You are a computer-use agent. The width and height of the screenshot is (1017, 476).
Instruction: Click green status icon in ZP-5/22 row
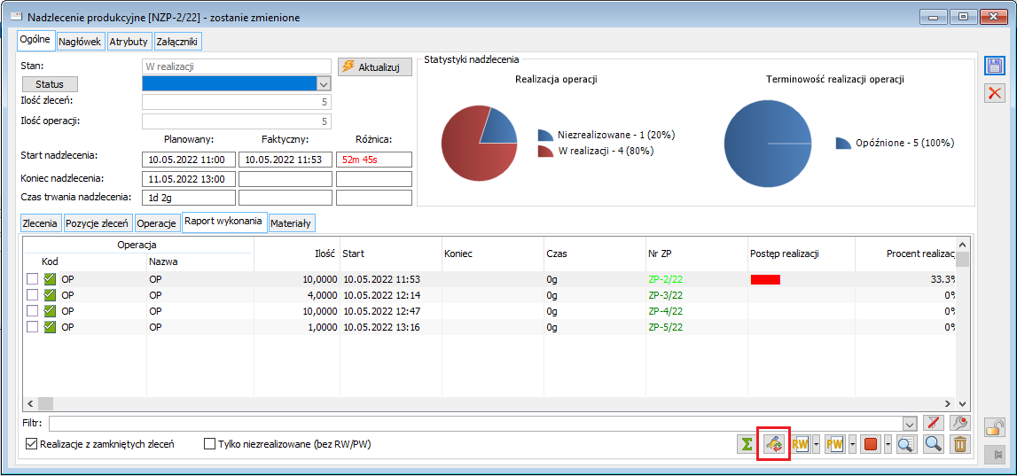click(x=50, y=327)
